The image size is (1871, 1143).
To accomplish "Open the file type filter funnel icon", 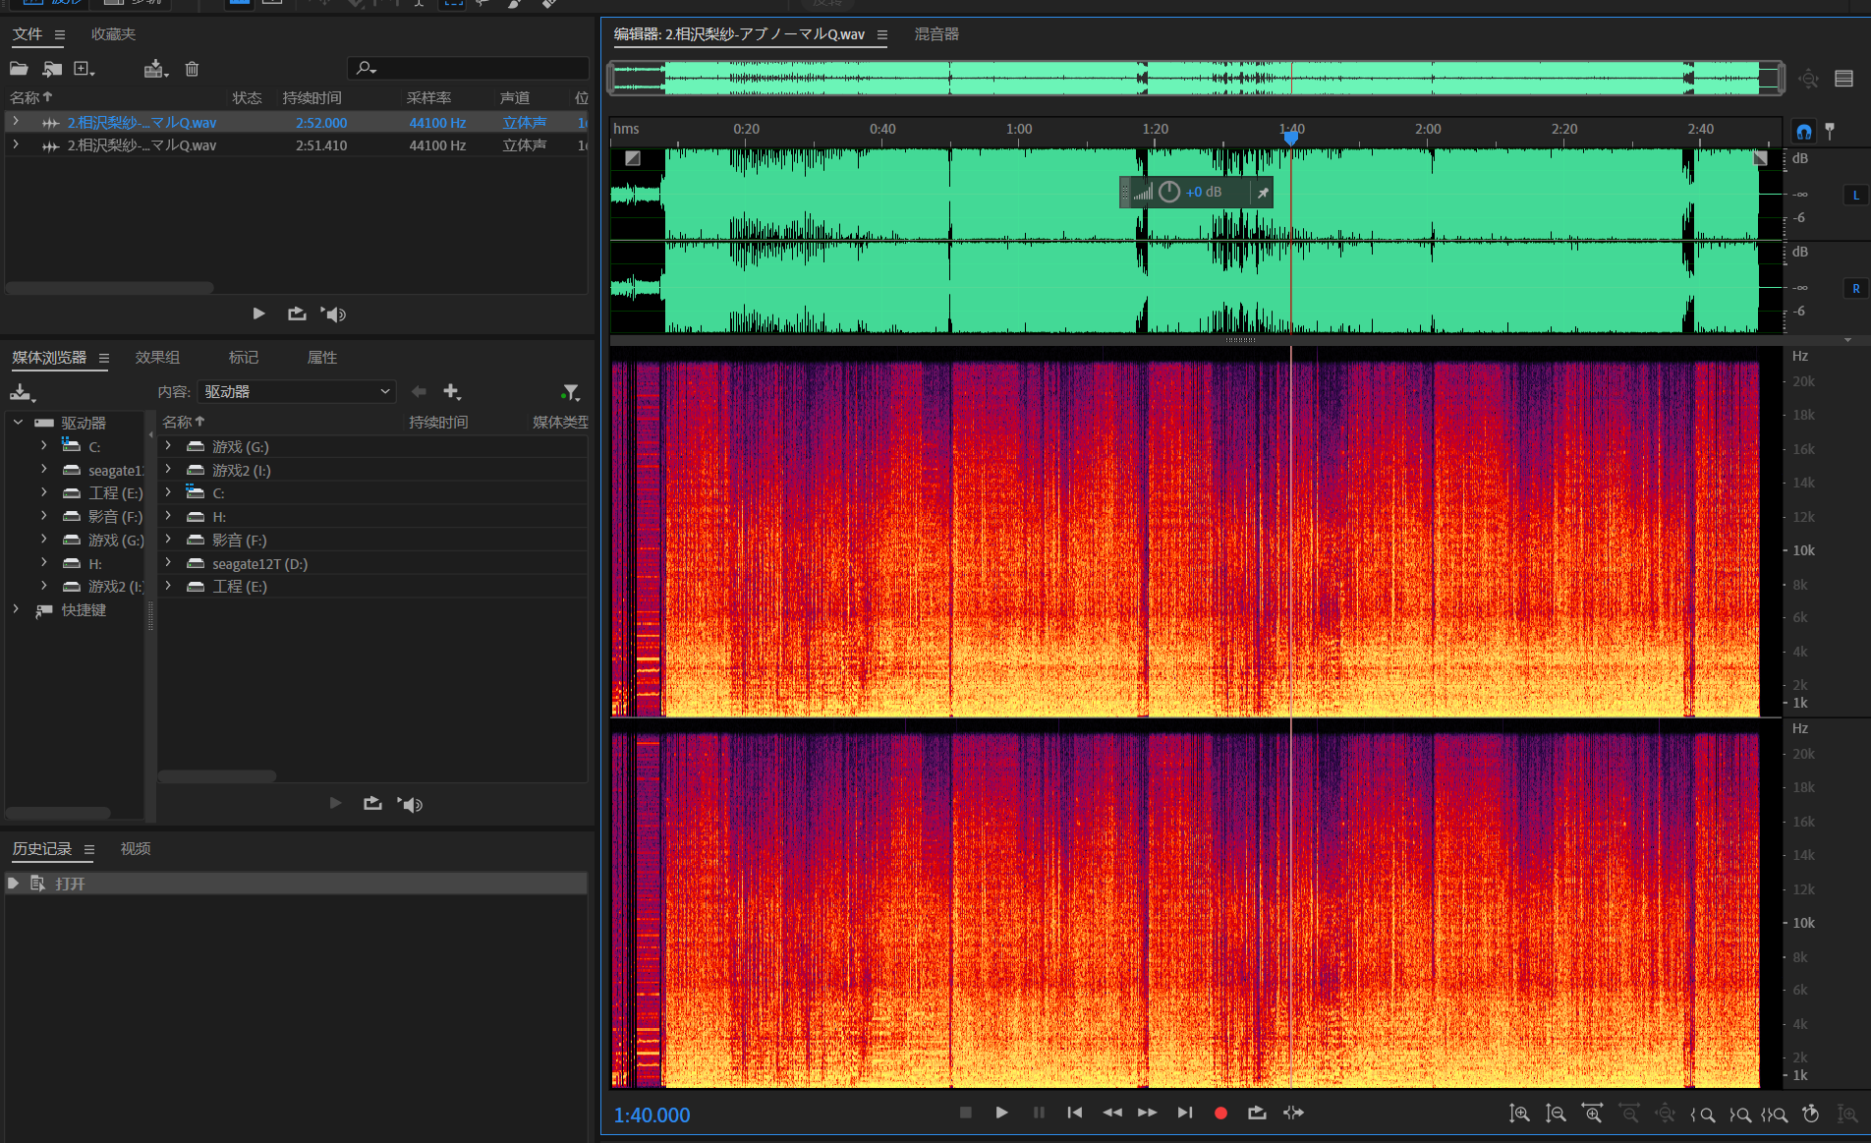I will click(570, 393).
